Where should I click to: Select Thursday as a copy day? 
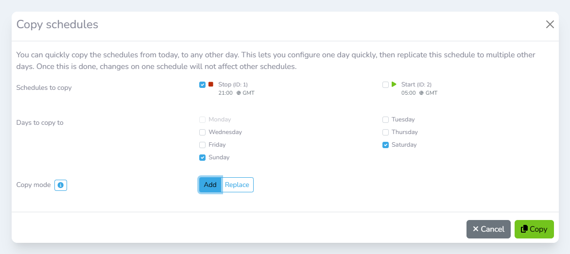coord(385,132)
